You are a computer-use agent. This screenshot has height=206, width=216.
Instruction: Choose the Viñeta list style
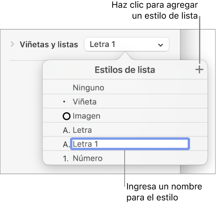tap(84, 102)
